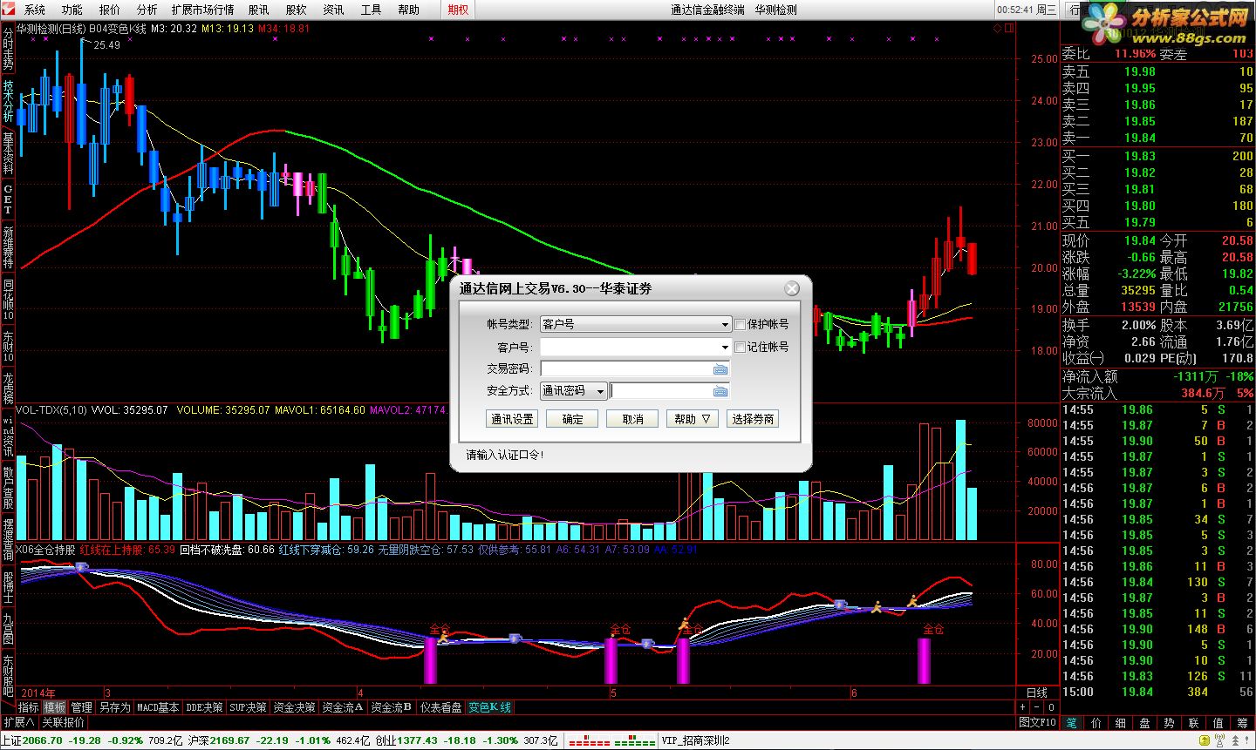Viewport: 1256px width, 750px height.
Task: Click the red-green market breadth indicator
Action: pyautogui.click(x=612, y=741)
